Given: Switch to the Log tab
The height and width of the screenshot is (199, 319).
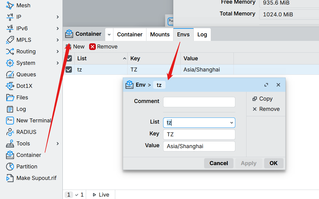Looking at the screenshot, I should coord(202,35).
